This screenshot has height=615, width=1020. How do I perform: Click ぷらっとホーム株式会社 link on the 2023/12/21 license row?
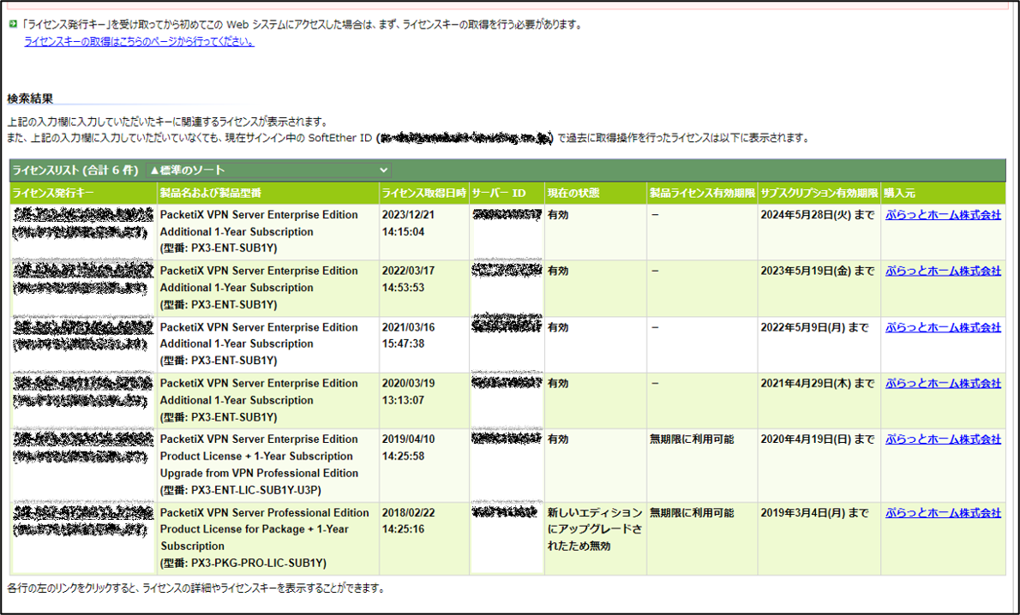tap(943, 215)
